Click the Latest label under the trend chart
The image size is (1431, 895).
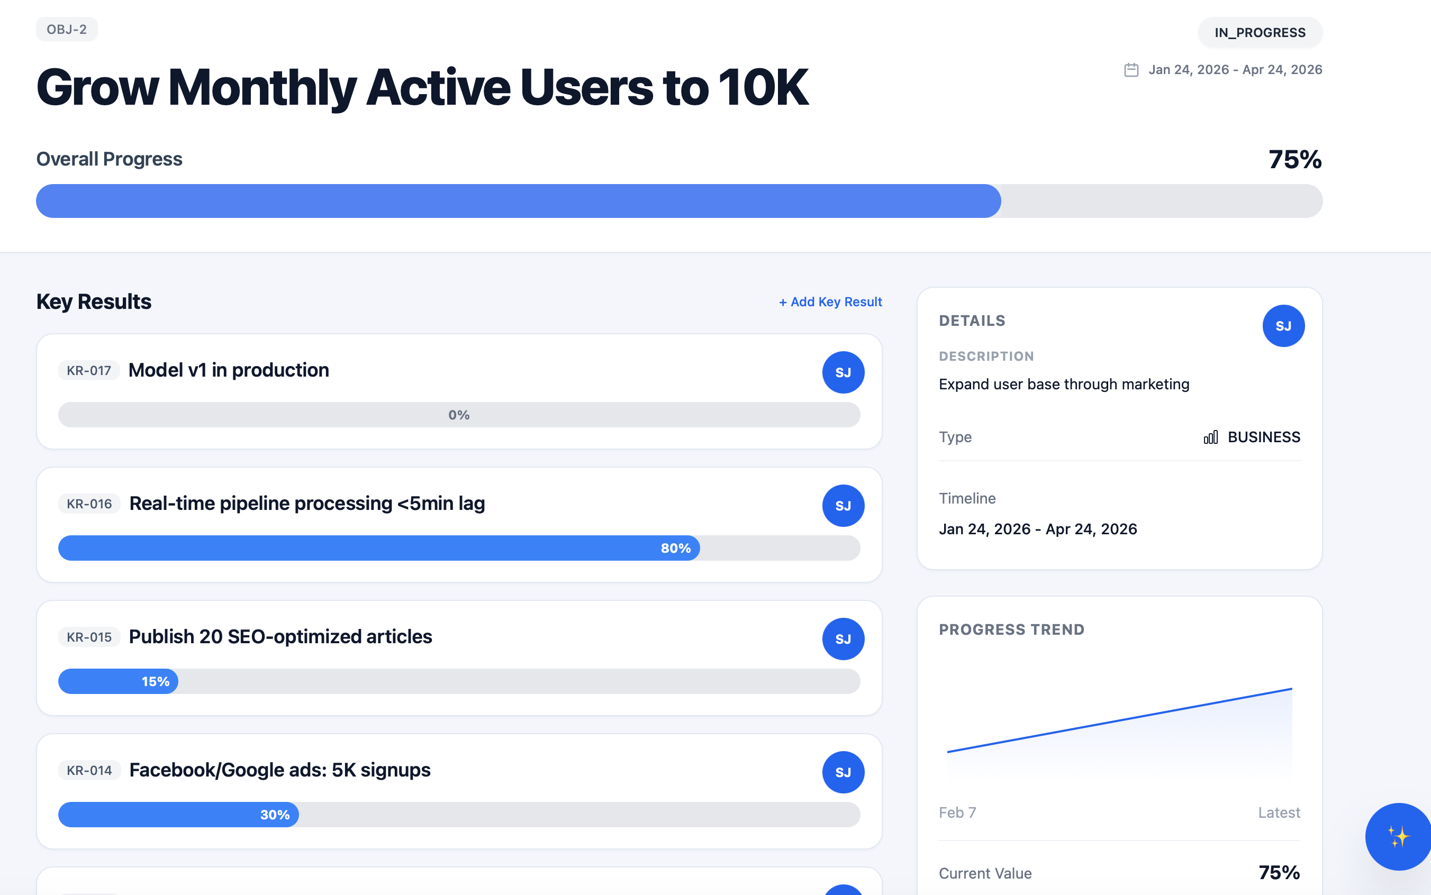pos(1279,812)
